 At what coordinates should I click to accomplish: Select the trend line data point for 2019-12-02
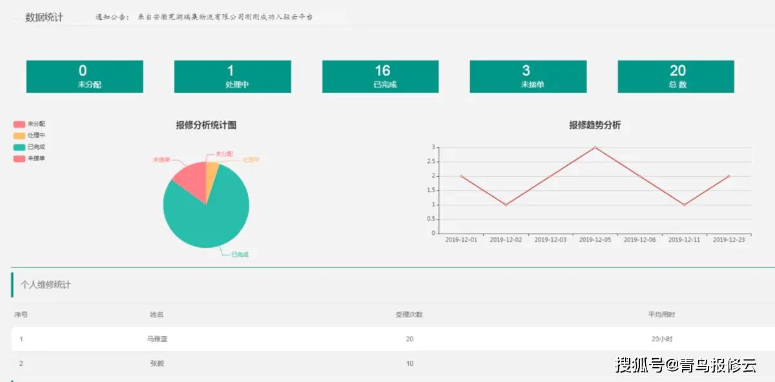tap(506, 205)
